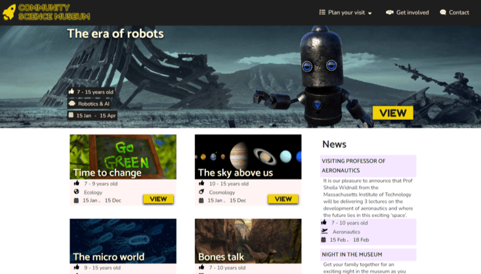Image resolution: width=481 pixels, height=274 pixels.
Task: Click the robot icon beside Robotics & AI
Action: [72, 104]
